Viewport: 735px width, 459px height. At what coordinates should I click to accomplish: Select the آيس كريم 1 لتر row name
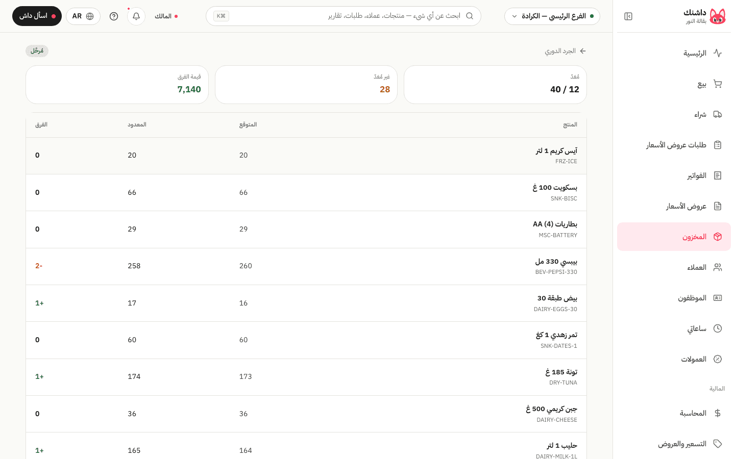556,151
